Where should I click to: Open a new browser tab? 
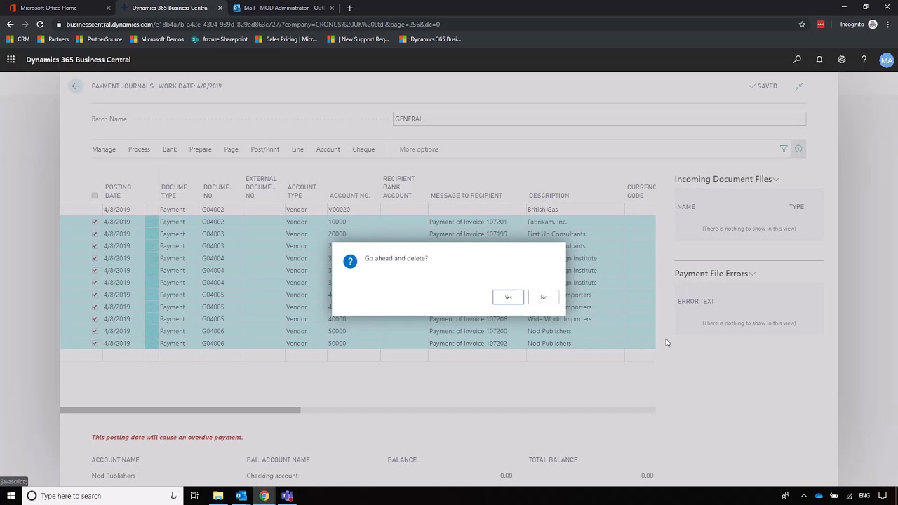click(349, 8)
